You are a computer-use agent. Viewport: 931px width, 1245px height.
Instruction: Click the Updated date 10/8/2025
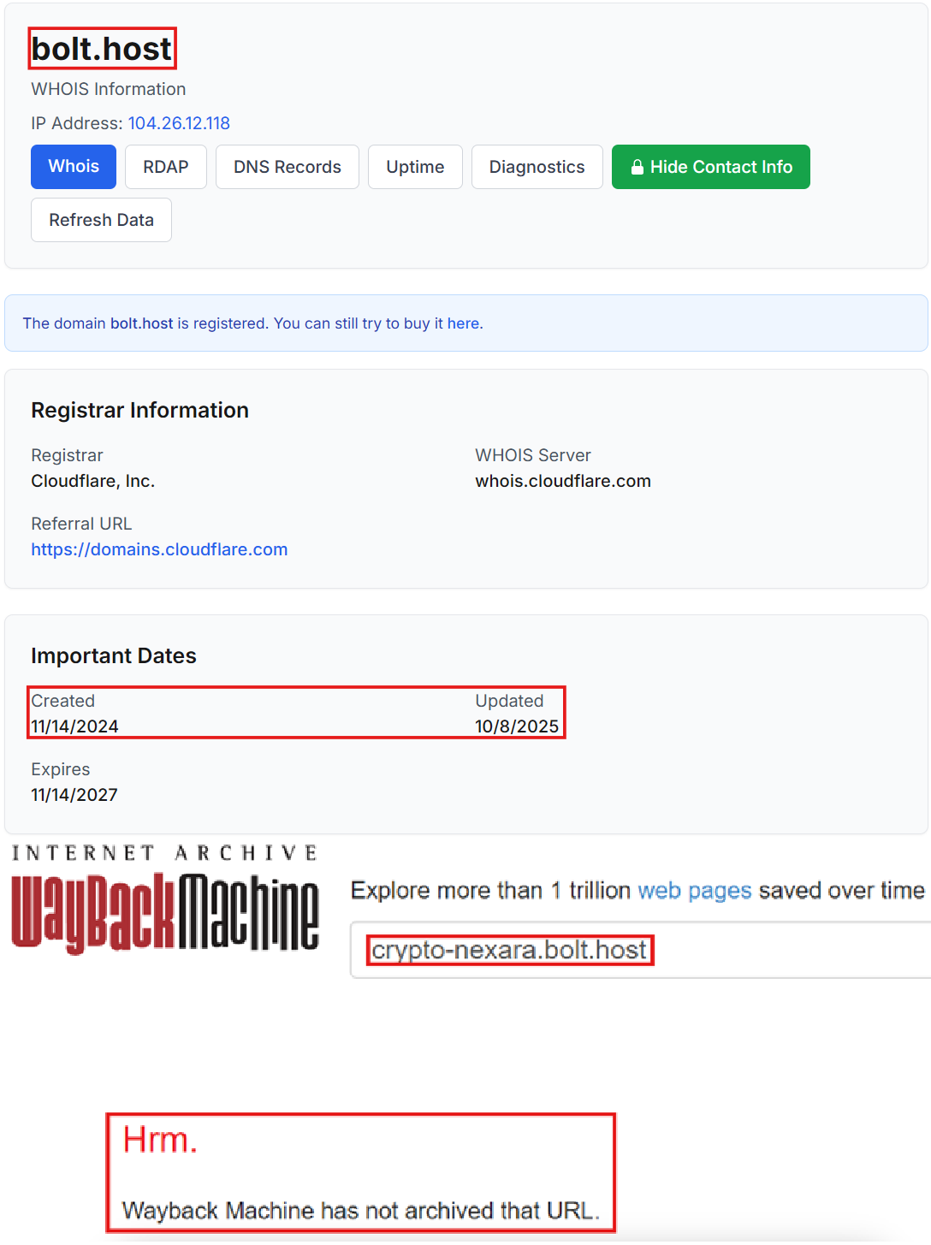tap(517, 726)
